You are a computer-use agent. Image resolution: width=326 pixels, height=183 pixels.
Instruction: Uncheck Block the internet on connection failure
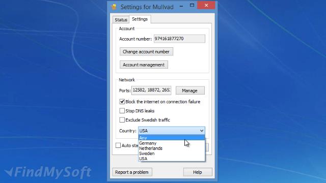tap(122, 102)
